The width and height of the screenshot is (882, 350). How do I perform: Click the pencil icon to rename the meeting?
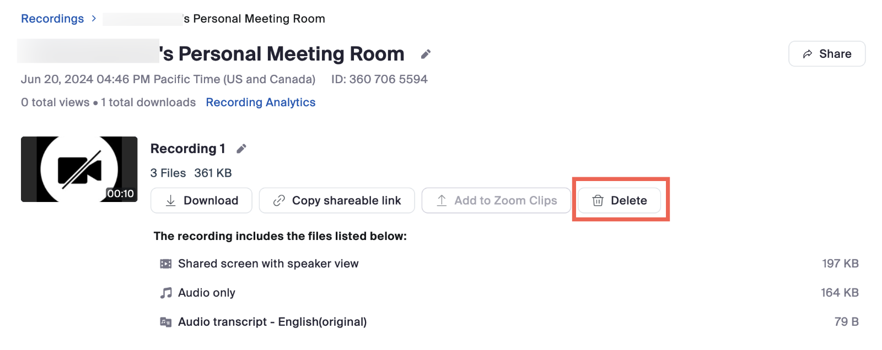pyautogui.click(x=424, y=54)
